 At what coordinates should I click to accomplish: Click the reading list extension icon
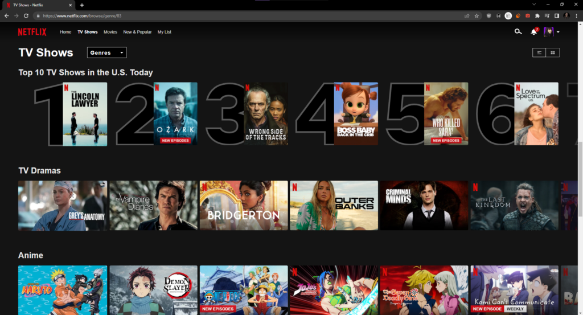pos(547,16)
